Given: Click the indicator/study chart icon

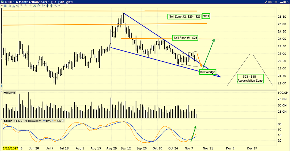Looking at the screenshot, I should 35,6.
